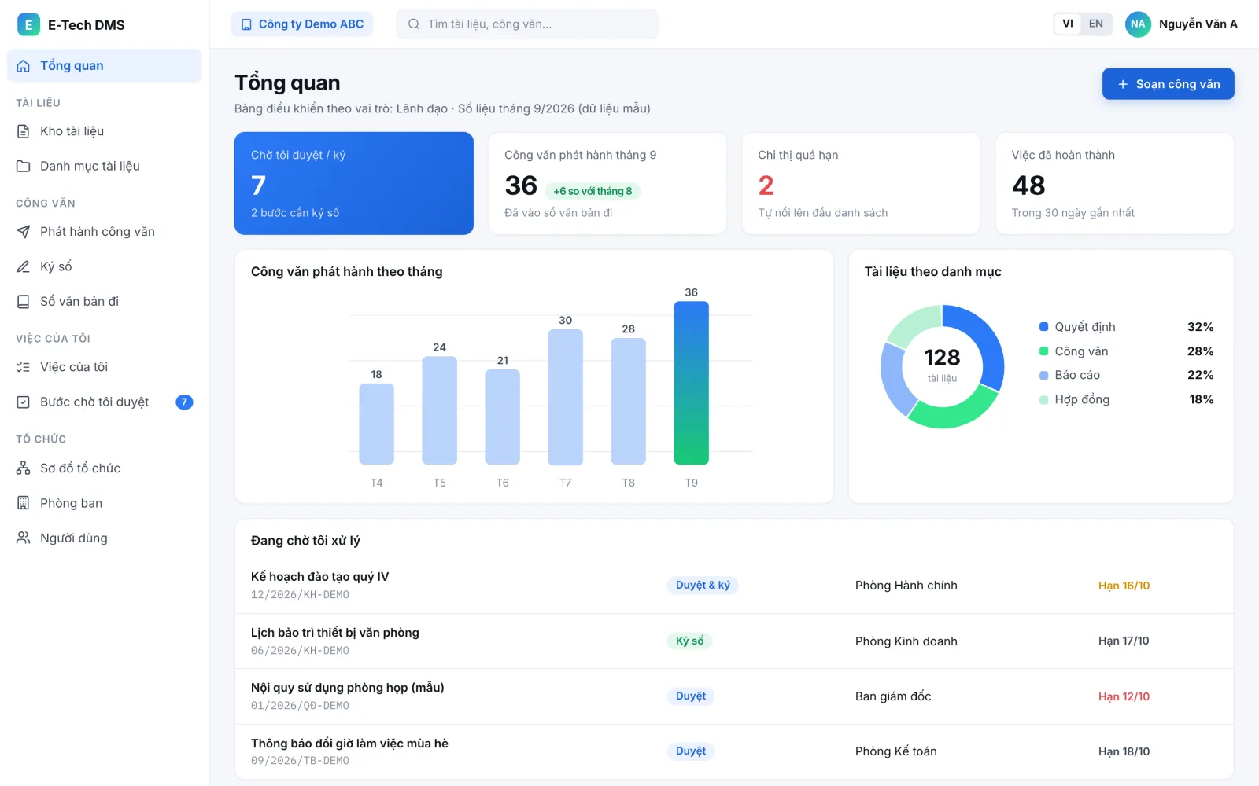
Task: Open Kế hoạch đào tạo quý IV
Action: [x=320, y=577]
